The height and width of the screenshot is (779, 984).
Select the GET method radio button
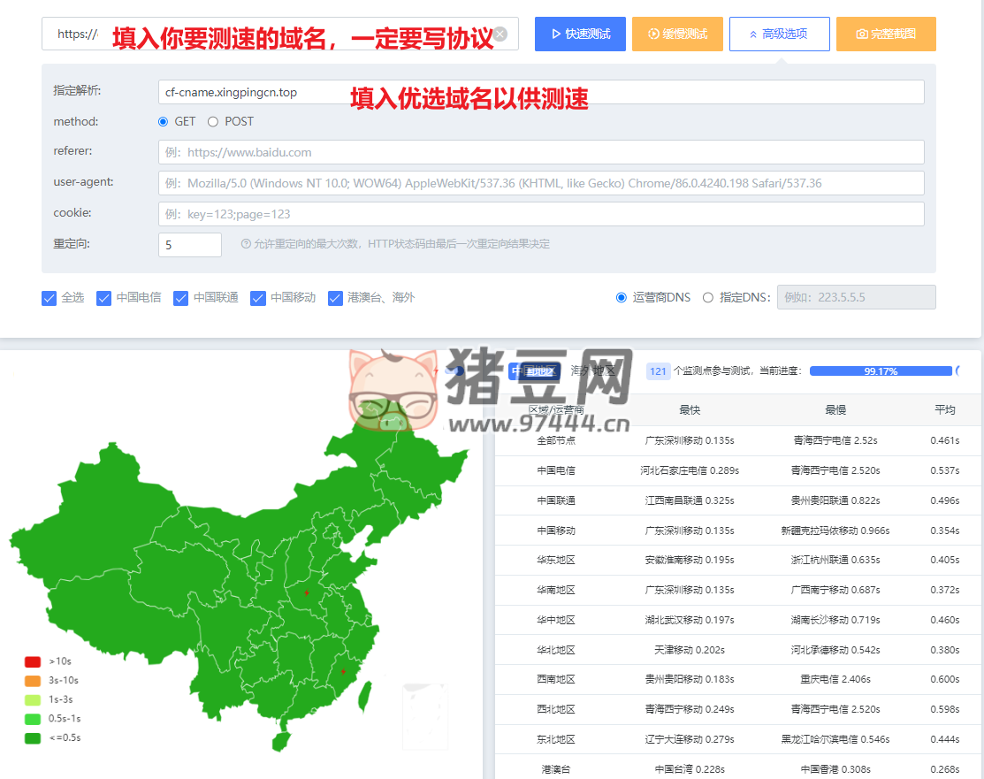(x=163, y=122)
